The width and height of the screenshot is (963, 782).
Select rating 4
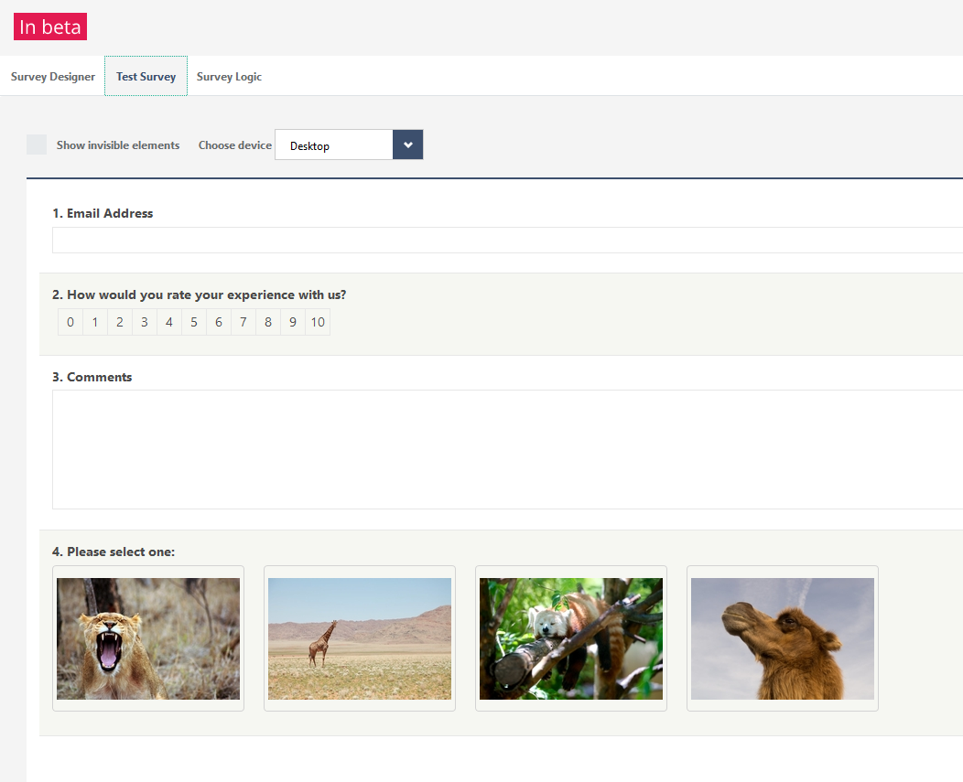click(169, 322)
